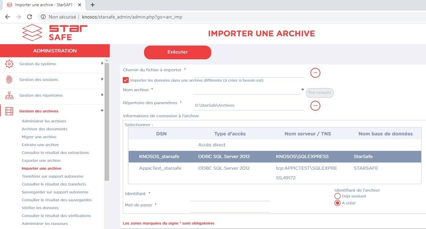Collapse the Gestion des archives section arrow
426x229 pixels.
pyautogui.click(x=102, y=111)
